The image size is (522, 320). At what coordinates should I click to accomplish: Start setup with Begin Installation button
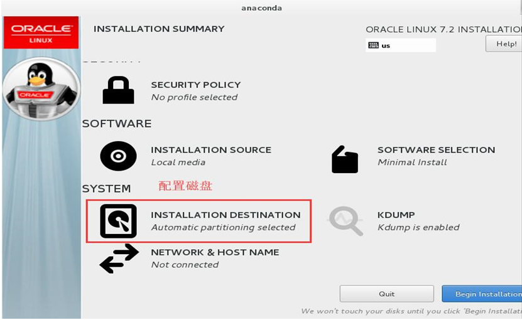(482, 294)
